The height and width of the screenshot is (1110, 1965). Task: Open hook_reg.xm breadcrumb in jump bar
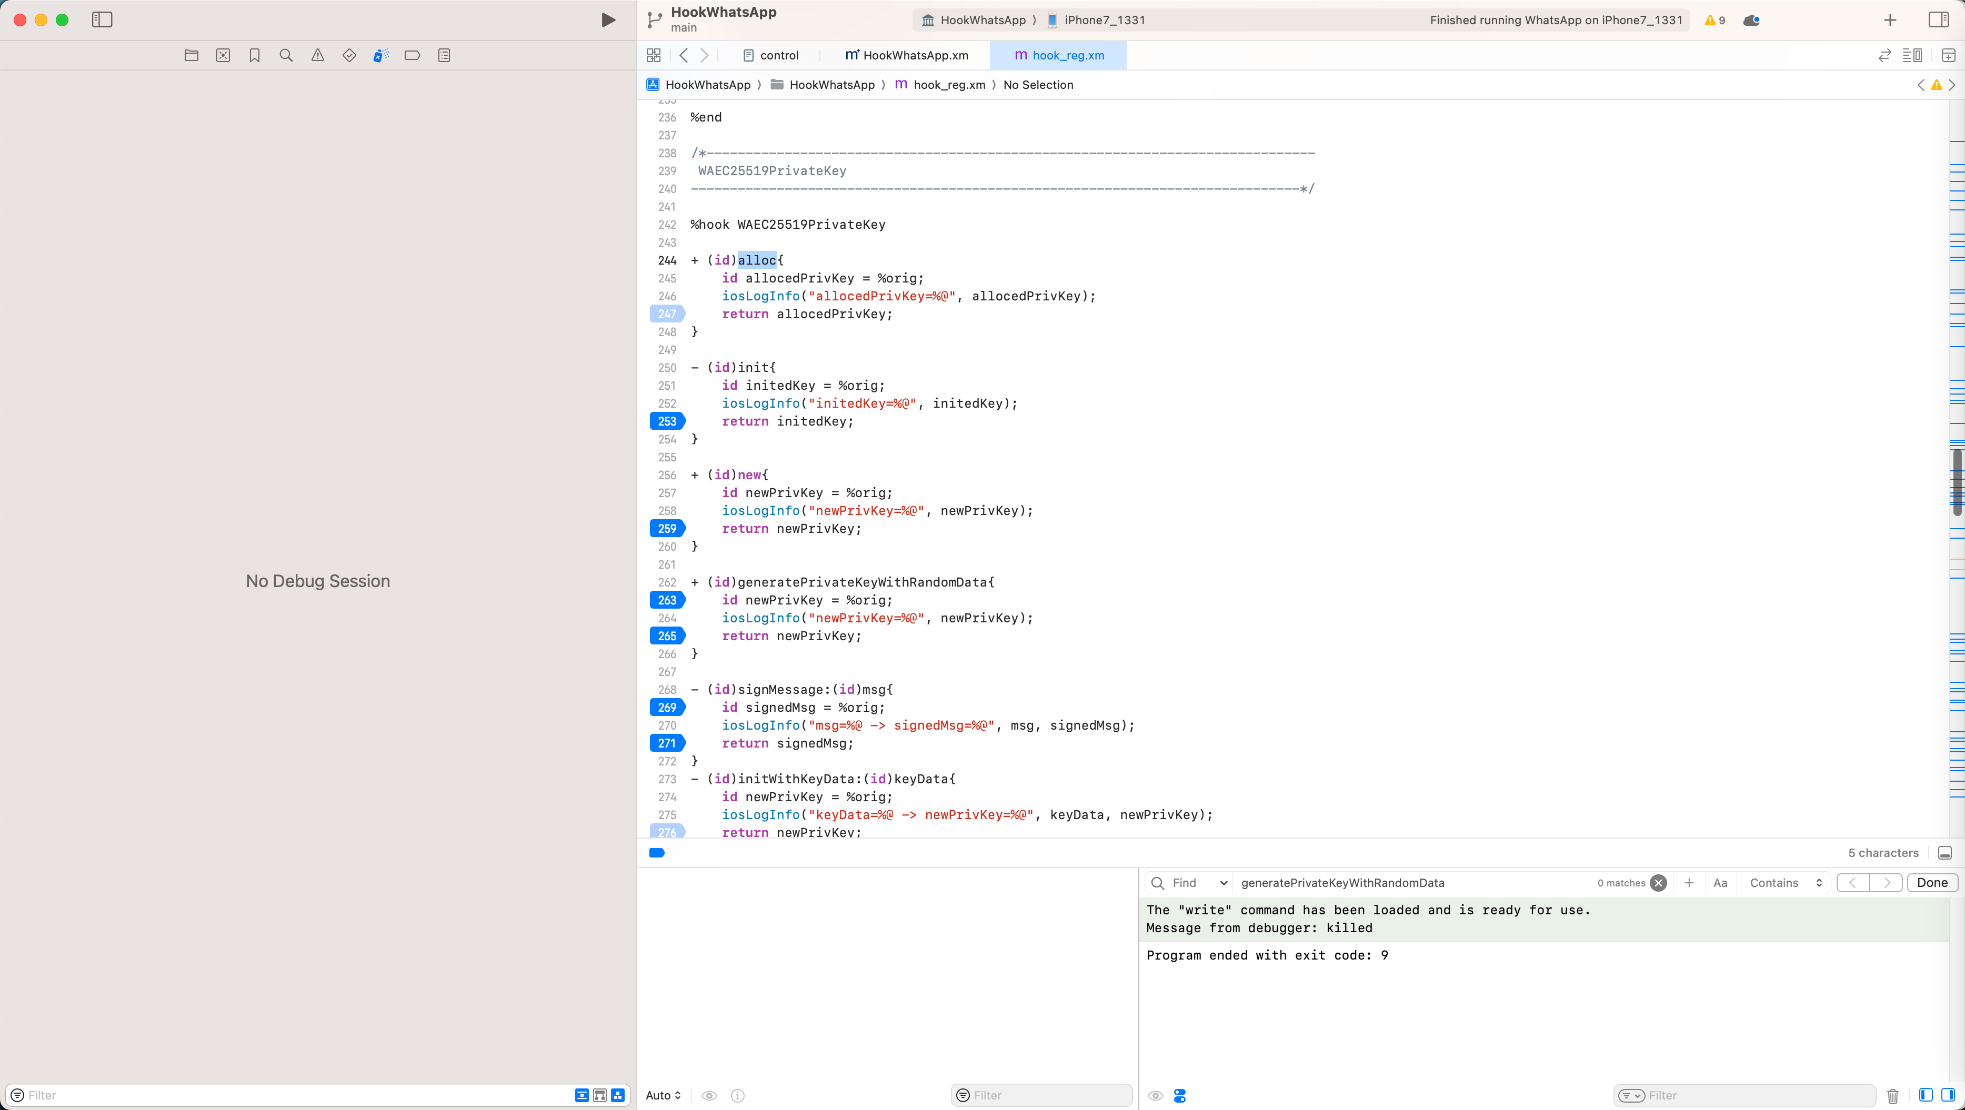point(940,85)
